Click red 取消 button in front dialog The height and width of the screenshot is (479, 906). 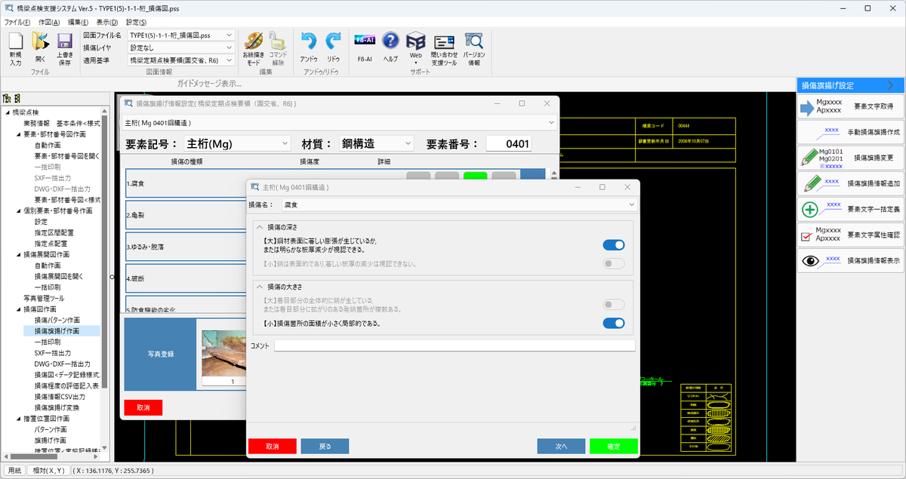pos(272,447)
